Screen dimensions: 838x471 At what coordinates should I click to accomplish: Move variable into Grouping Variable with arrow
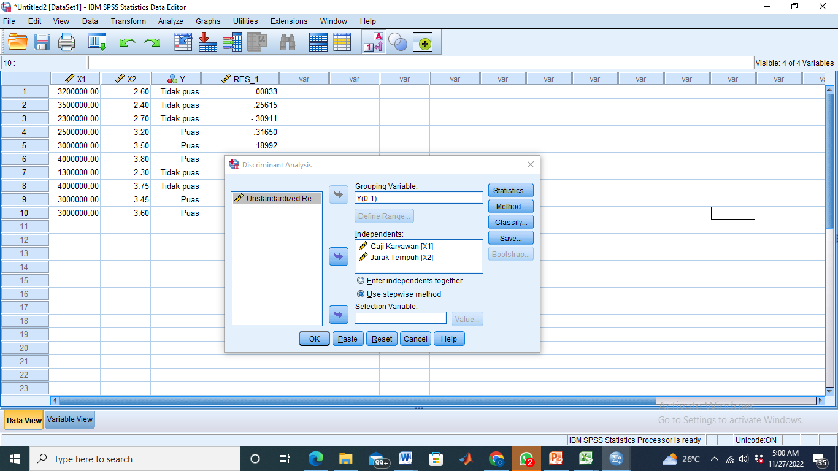click(339, 195)
